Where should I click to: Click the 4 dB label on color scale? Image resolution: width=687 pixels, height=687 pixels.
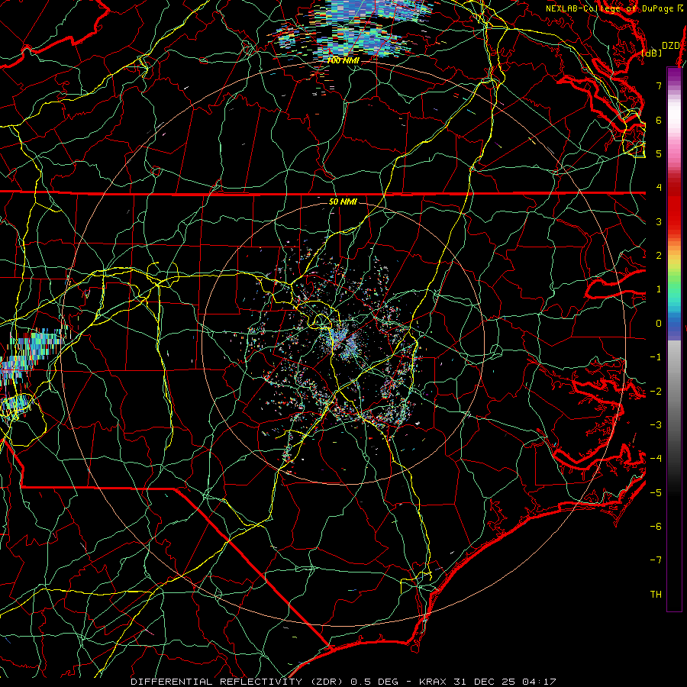(x=659, y=188)
